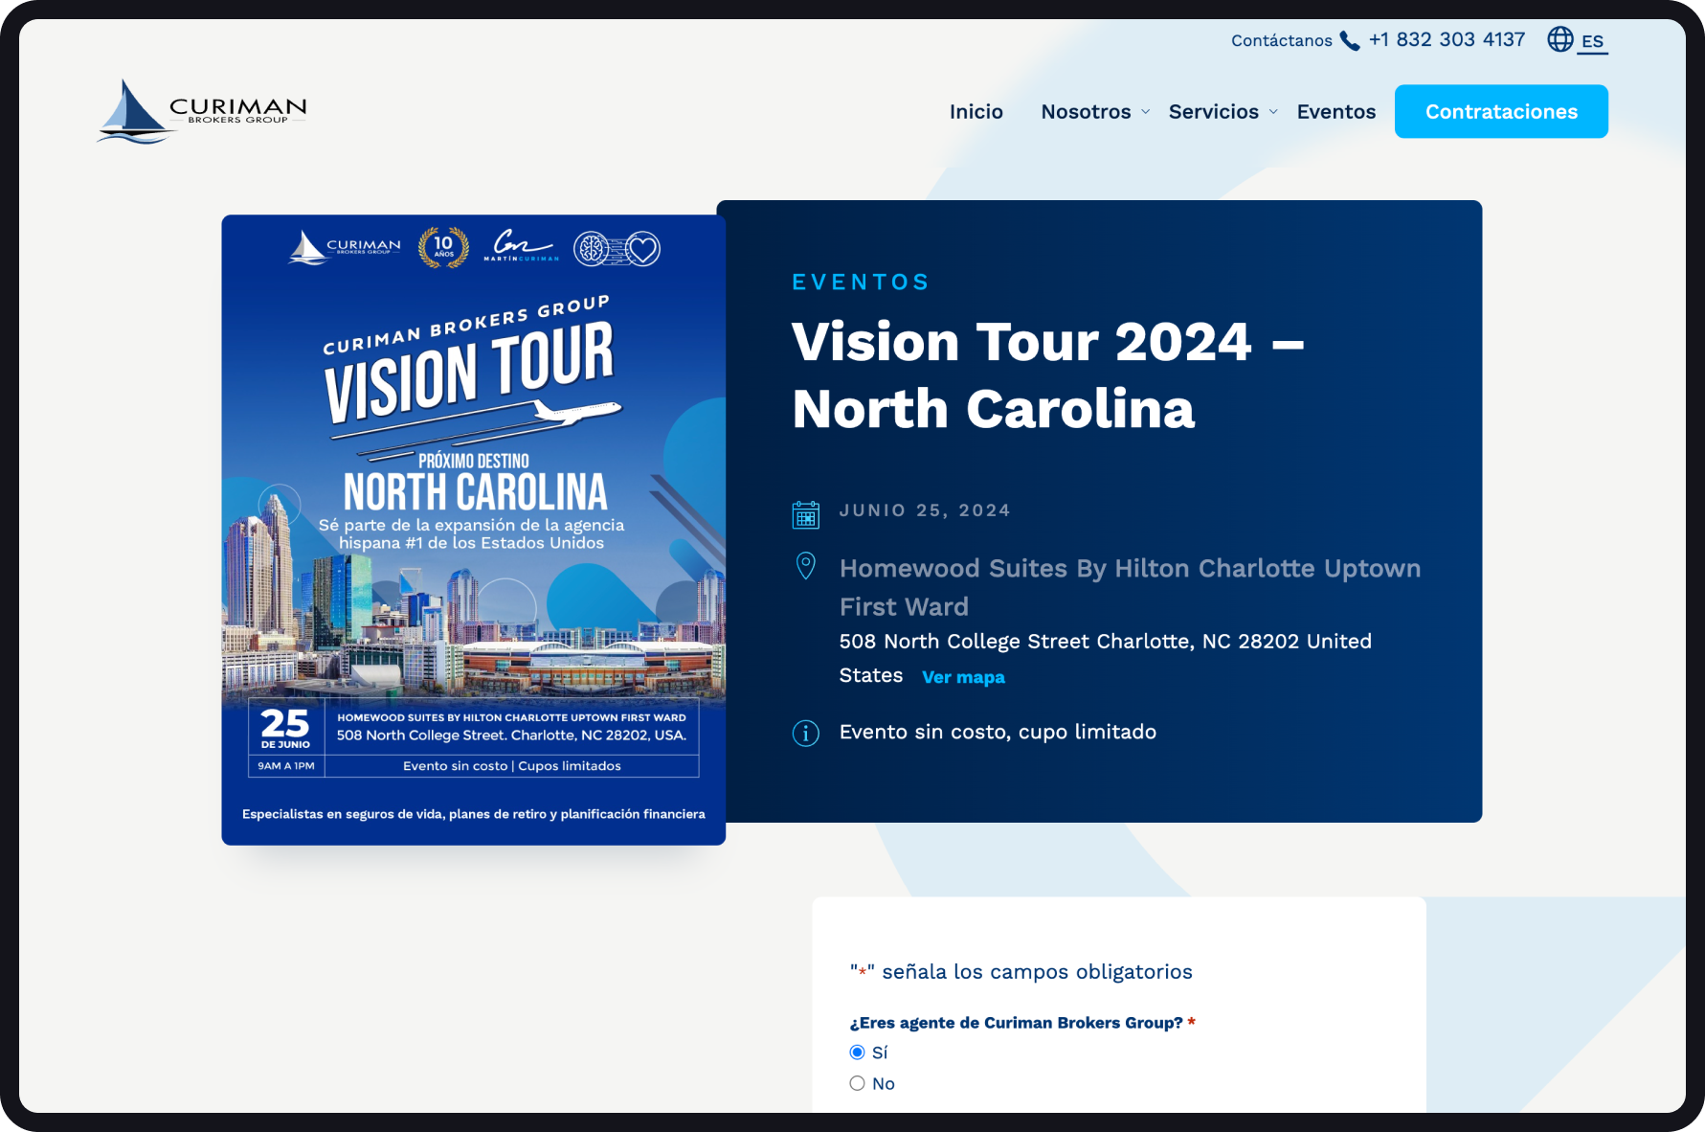Call the +1 832 303 4137 number link
Viewport: 1705px width, 1132px height.
pos(1447,39)
